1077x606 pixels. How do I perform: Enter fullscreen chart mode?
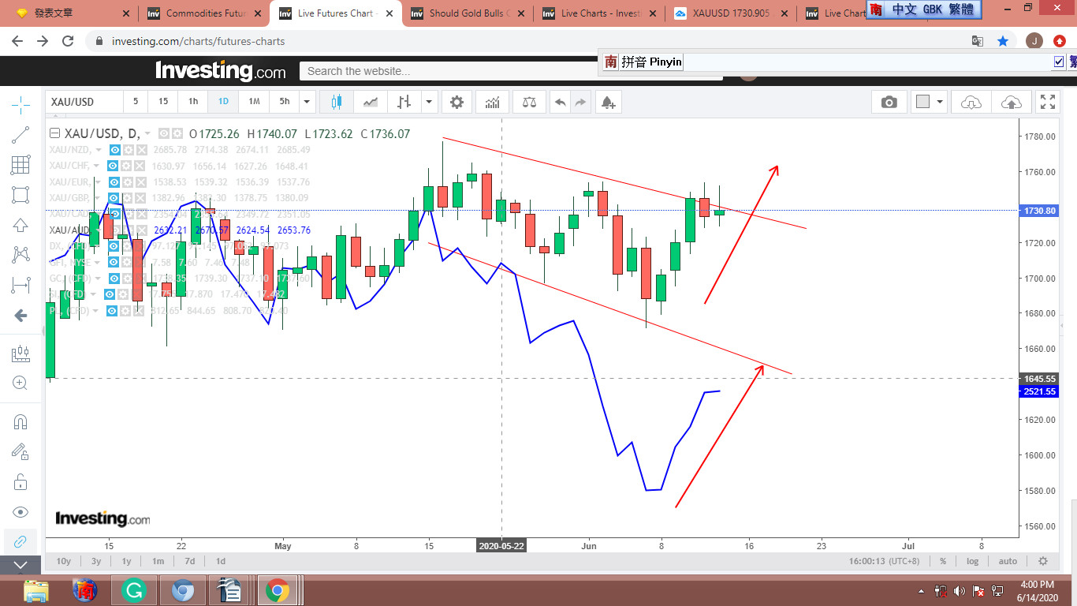(1047, 102)
